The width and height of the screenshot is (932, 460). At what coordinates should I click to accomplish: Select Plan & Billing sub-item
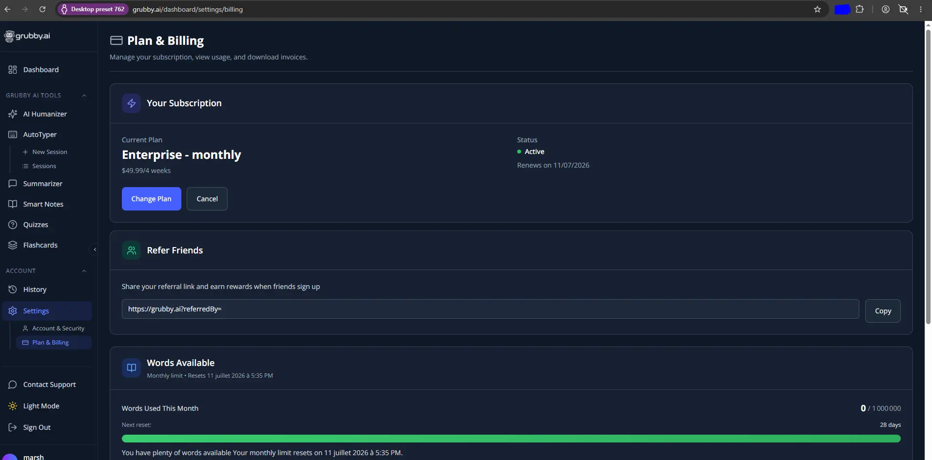tap(54, 343)
